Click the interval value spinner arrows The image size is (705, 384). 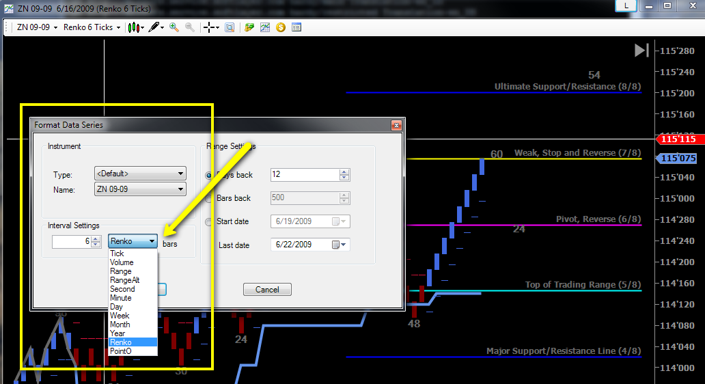(x=96, y=241)
